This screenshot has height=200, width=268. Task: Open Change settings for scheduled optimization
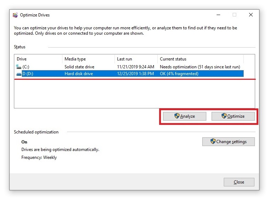[228, 142]
